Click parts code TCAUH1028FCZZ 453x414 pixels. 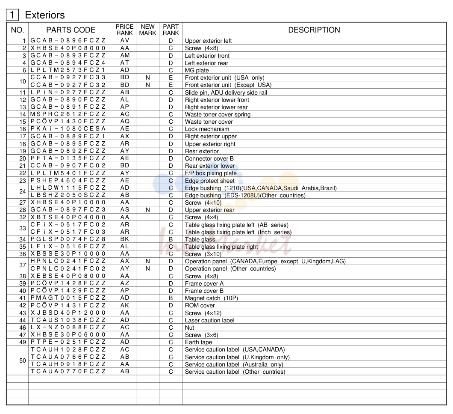pyautogui.click(x=68, y=349)
